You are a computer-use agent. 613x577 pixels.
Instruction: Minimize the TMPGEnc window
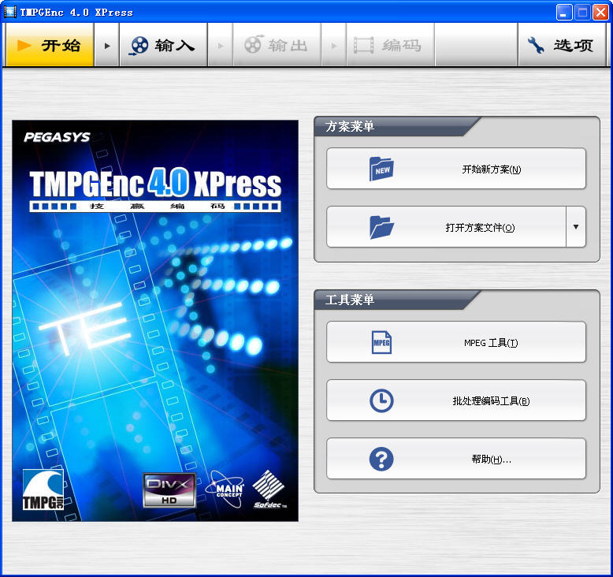coord(563,12)
